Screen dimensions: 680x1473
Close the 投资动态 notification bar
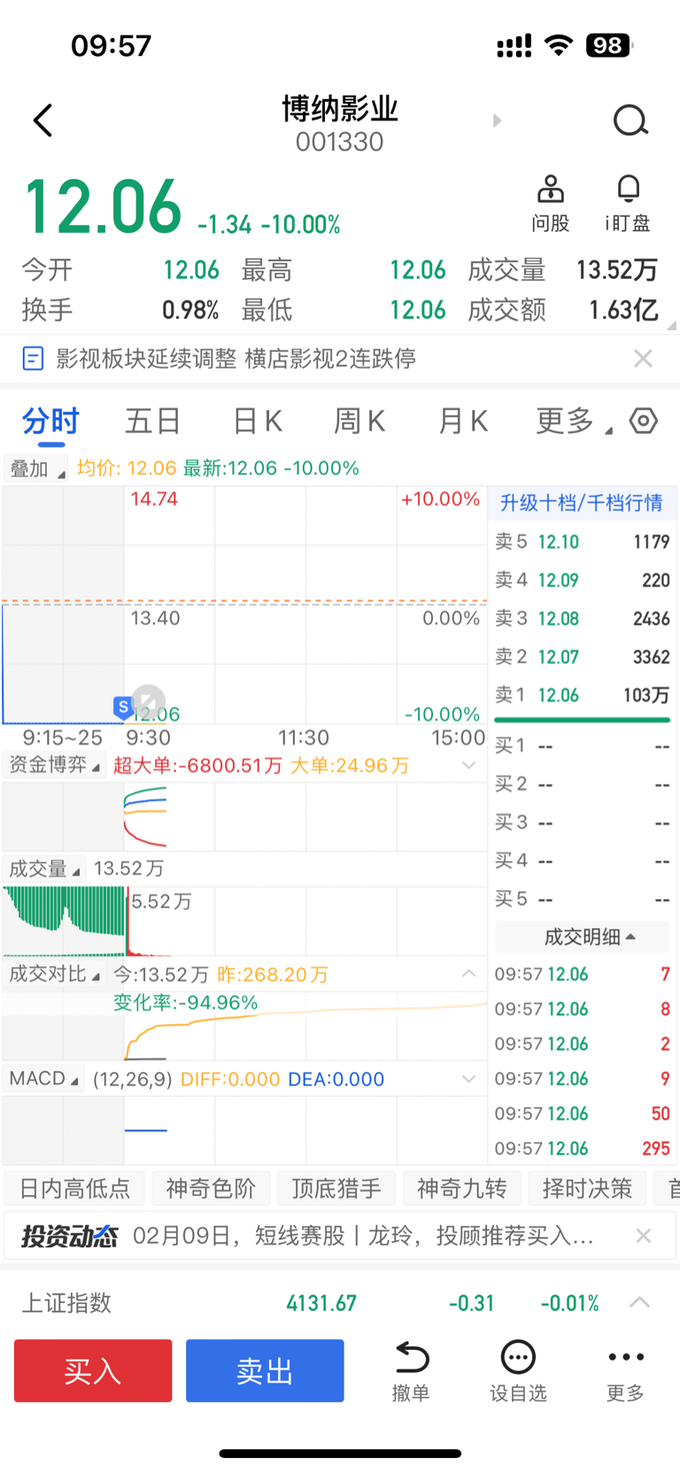point(644,1236)
